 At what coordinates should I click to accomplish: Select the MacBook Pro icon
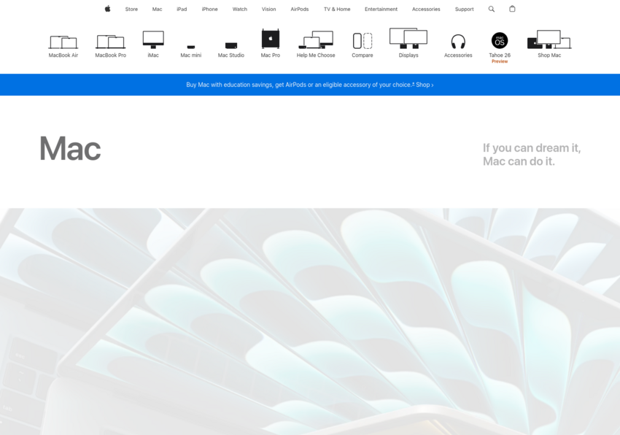pos(111,42)
